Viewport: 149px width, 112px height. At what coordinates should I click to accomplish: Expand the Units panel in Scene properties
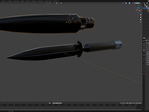point(147,52)
